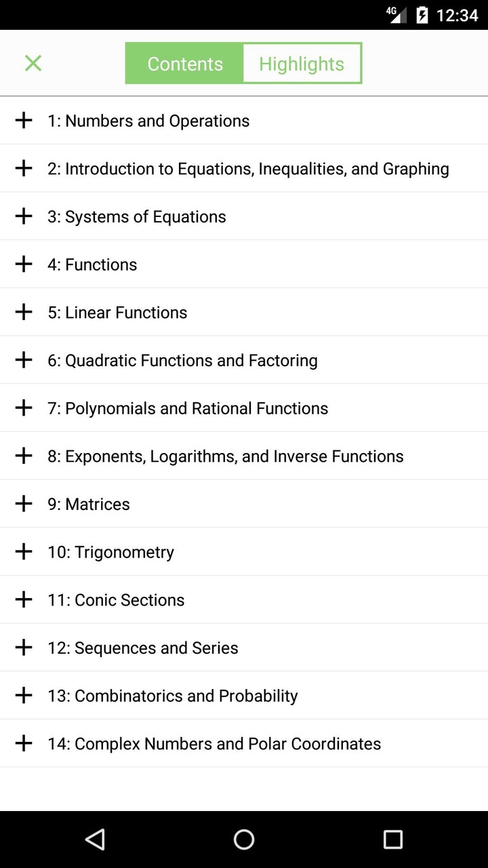Select the Contents tab
The width and height of the screenshot is (488, 868).
click(x=185, y=63)
